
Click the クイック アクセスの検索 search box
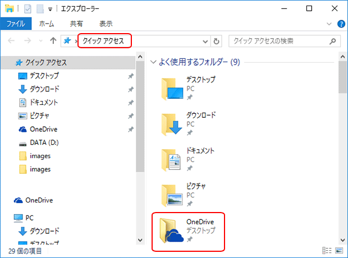[x=285, y=41]
